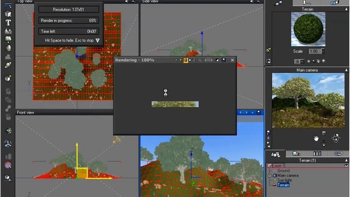This screenshot has height=197, width=350.
Task: Toggle Layer 1 visibility eye
Action: coord(346,165)
